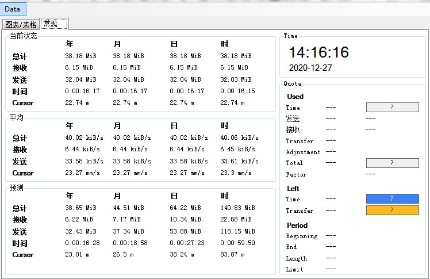The width and height of the screenshot is (430, 279).
Task: Click the 14:16:16 clock display
Action: point(318,52)
